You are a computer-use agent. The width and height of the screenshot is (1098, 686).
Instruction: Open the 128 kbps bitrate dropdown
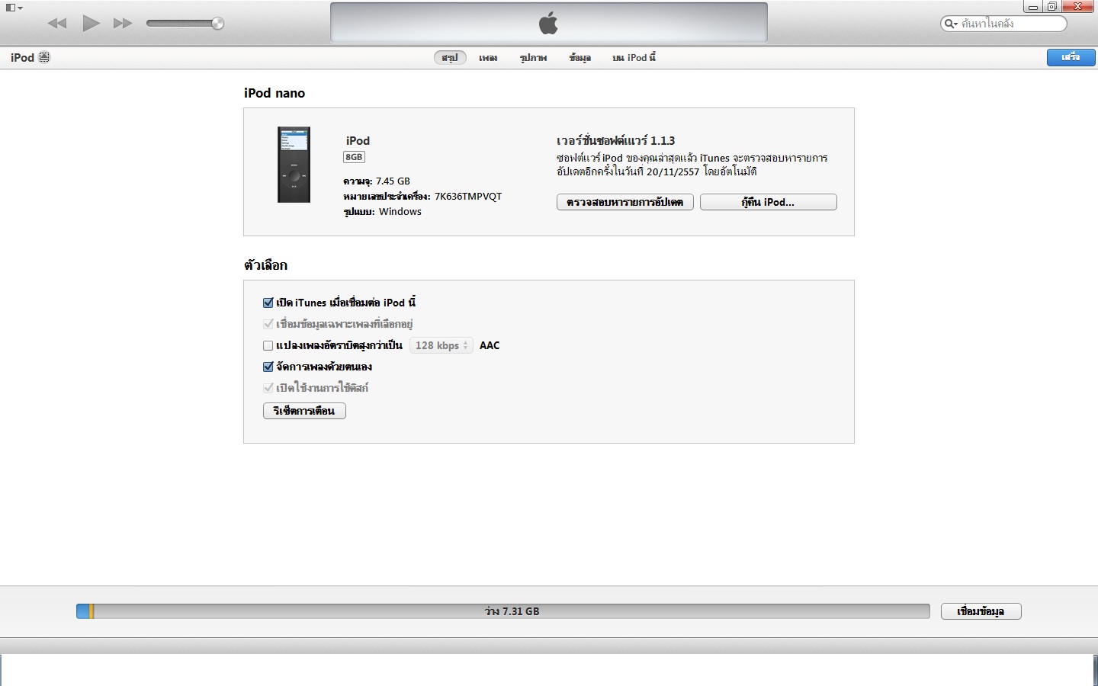pos(441,345)
